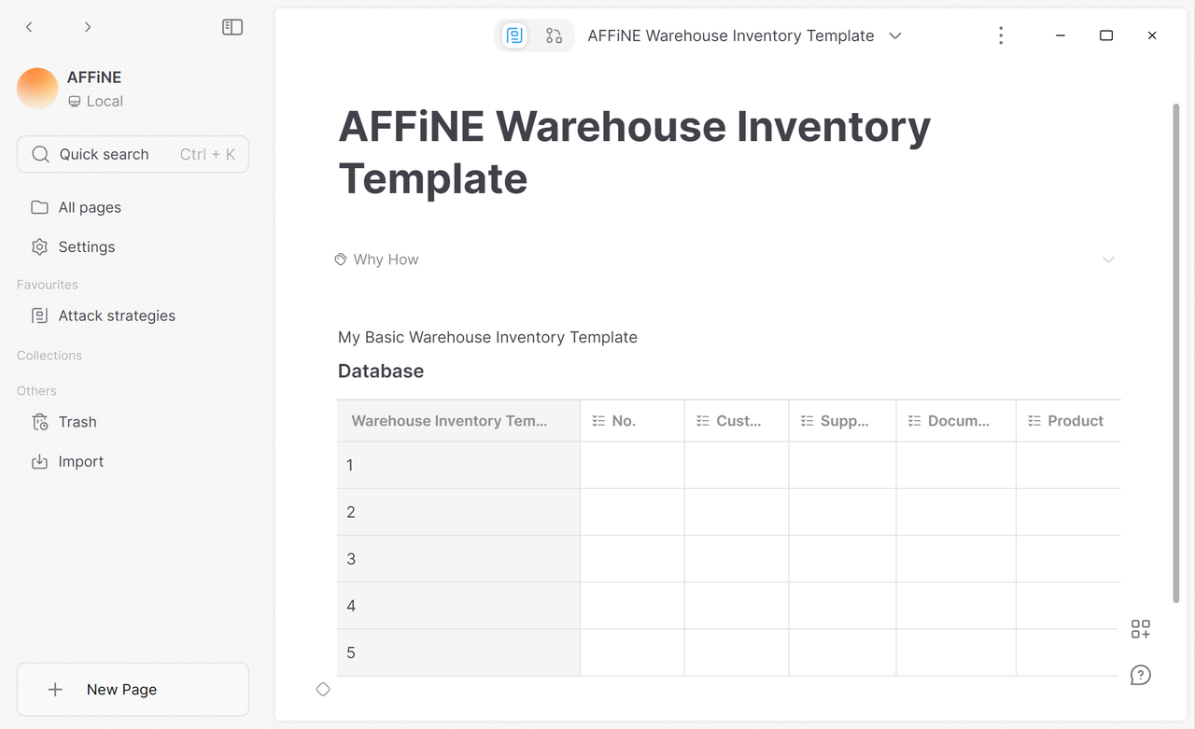Click the page title heading

pyautogui.click(x=634, y=152)
